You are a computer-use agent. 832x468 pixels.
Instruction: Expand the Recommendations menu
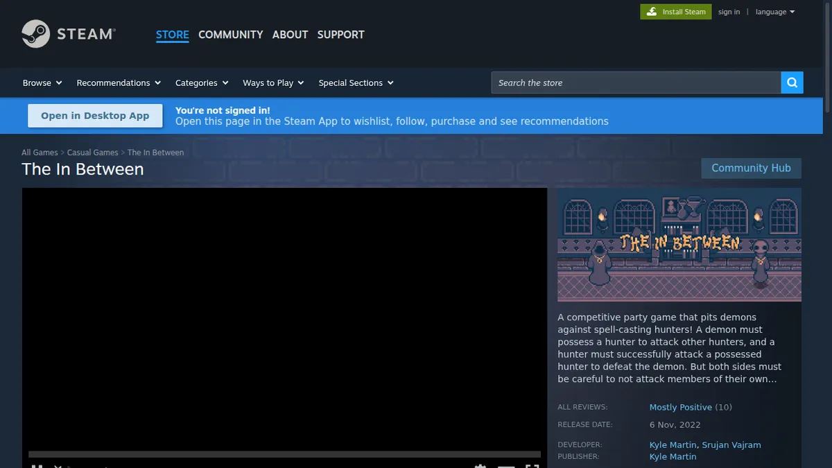click(x=119, y=83)
